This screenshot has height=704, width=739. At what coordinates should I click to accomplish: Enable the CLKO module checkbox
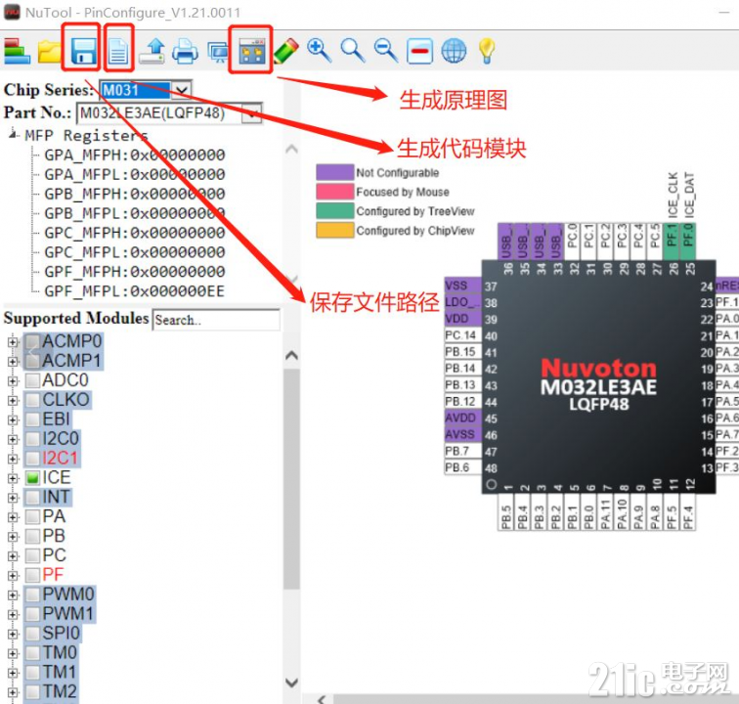point(32,400)
